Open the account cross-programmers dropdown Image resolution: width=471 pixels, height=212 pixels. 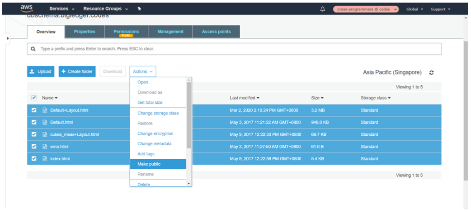366,9
